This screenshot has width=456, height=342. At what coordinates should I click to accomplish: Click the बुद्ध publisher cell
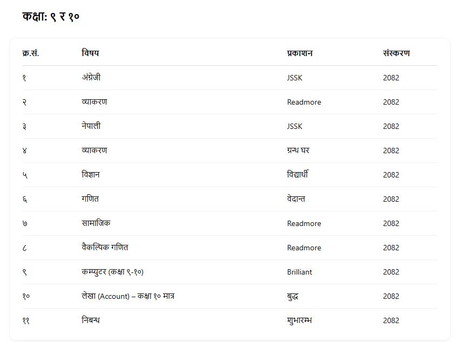(x=293, y=296)
